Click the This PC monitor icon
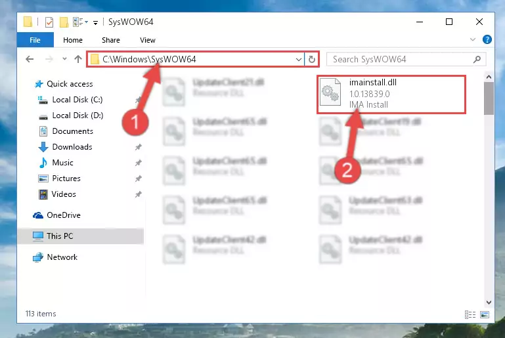505x338 pixels. [x=38, y=236]
